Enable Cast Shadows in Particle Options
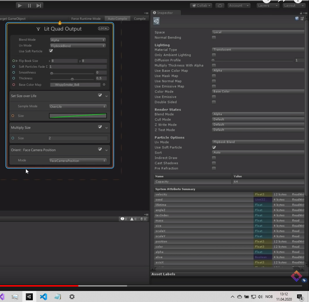The width and height of the screenshot is (309, 302). click(x=214, y=163)
